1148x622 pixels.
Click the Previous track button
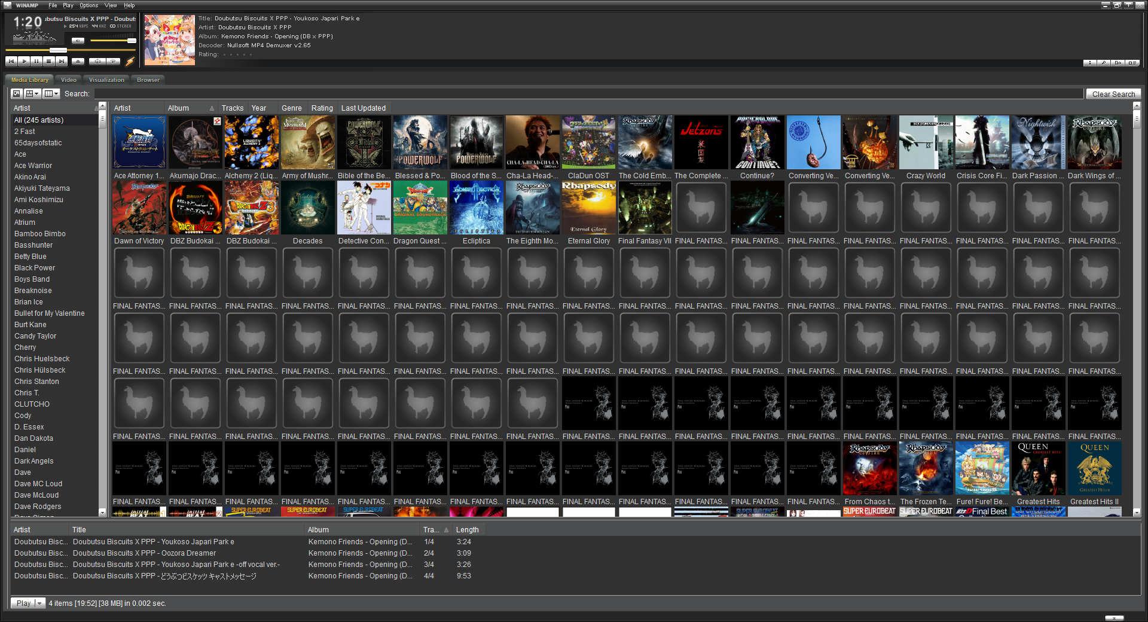point(11,61)
